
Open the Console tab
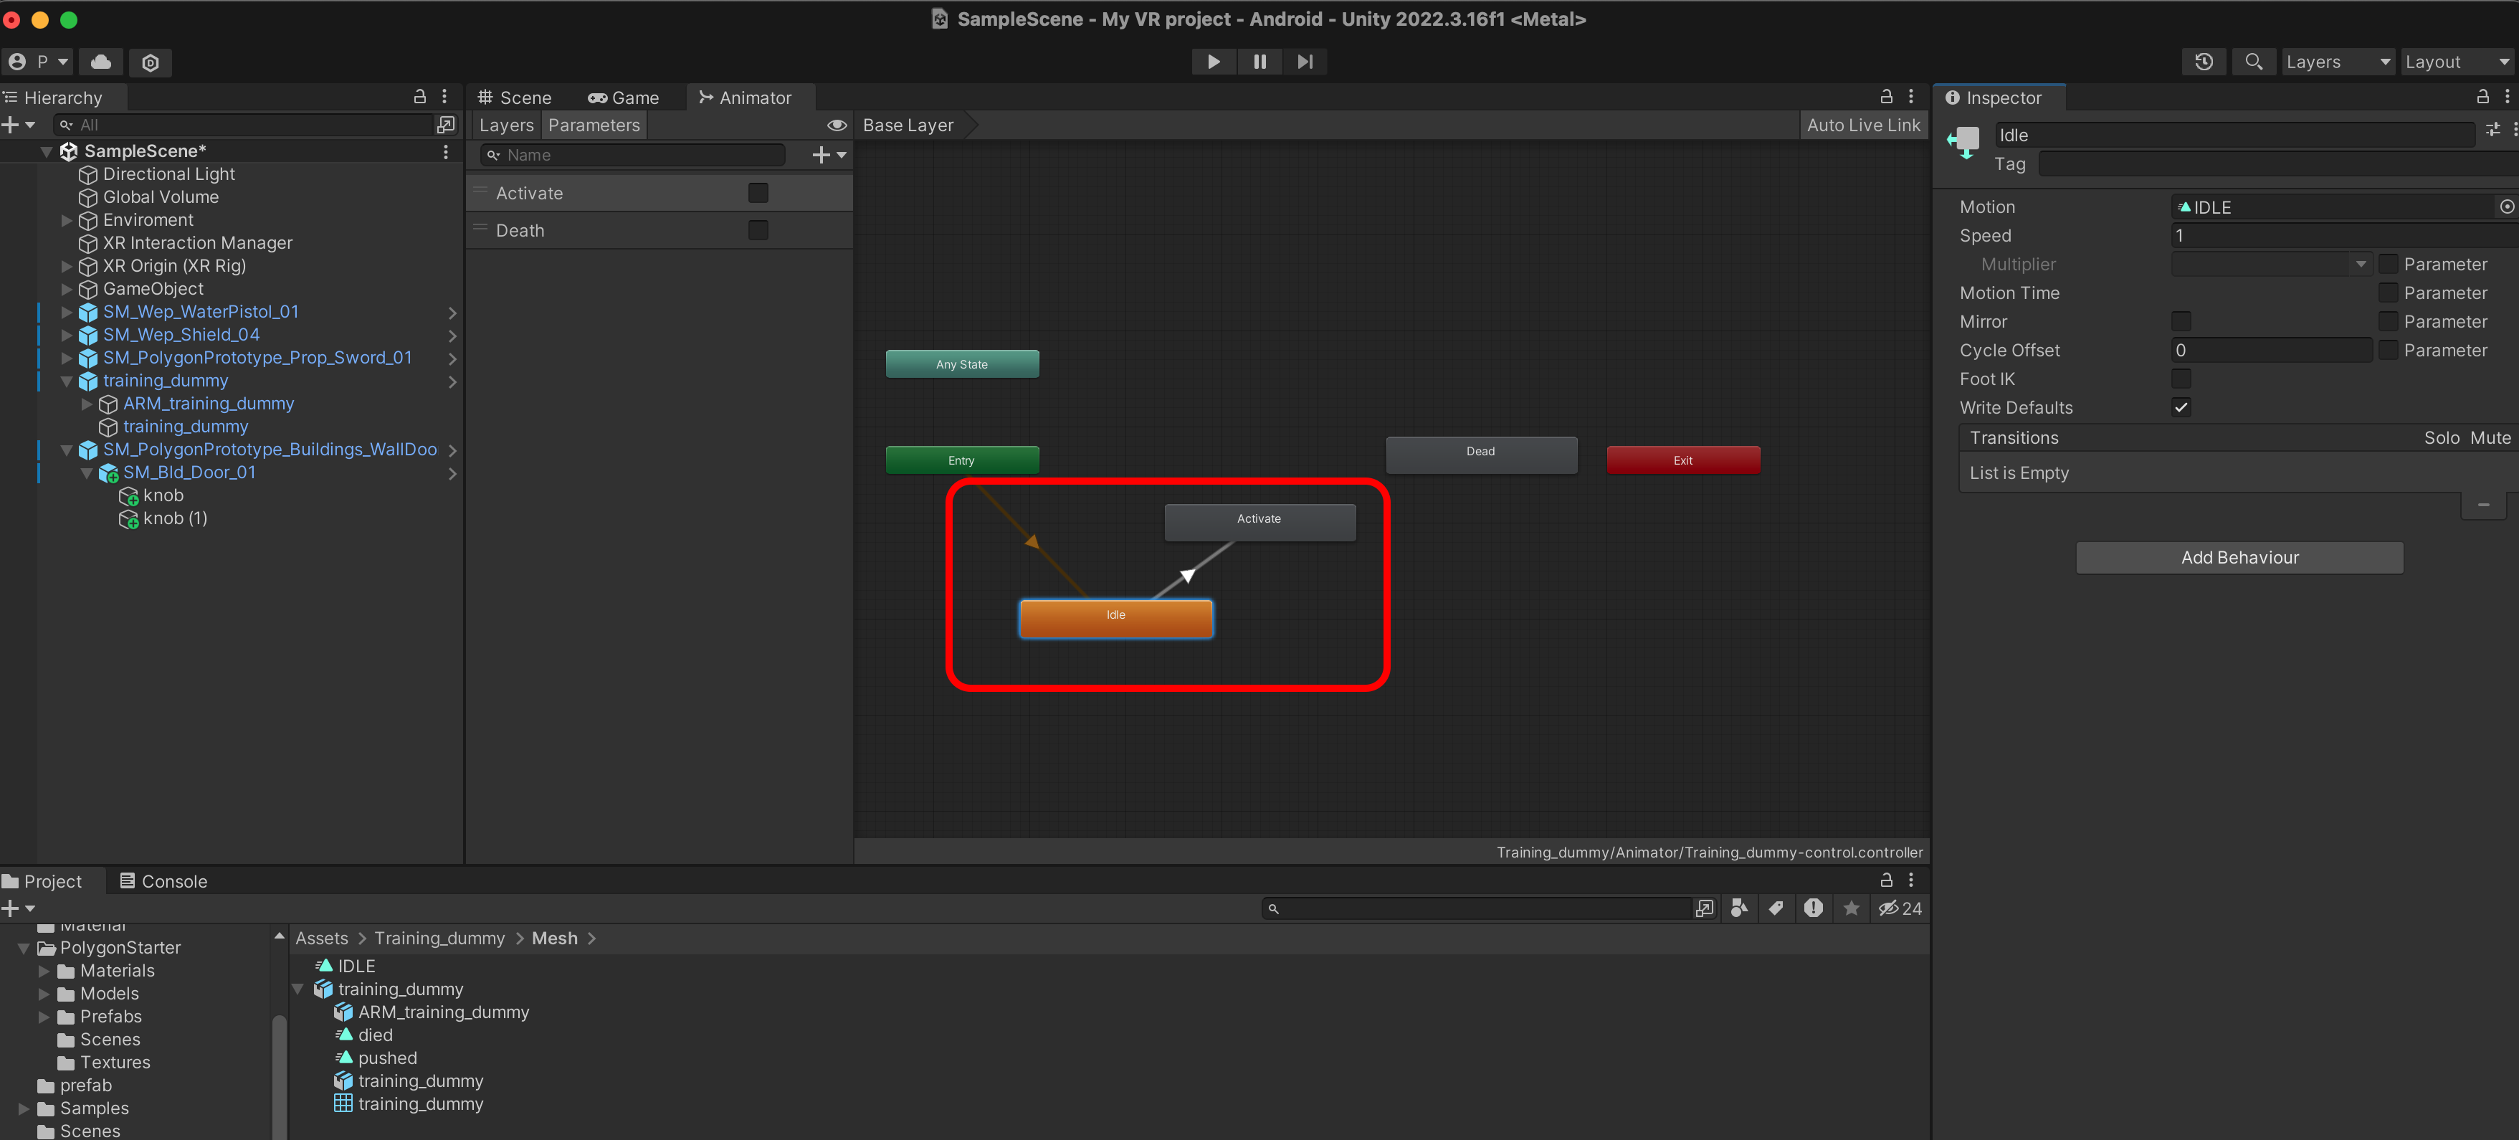pyautogui.click(x=163, y=881)
